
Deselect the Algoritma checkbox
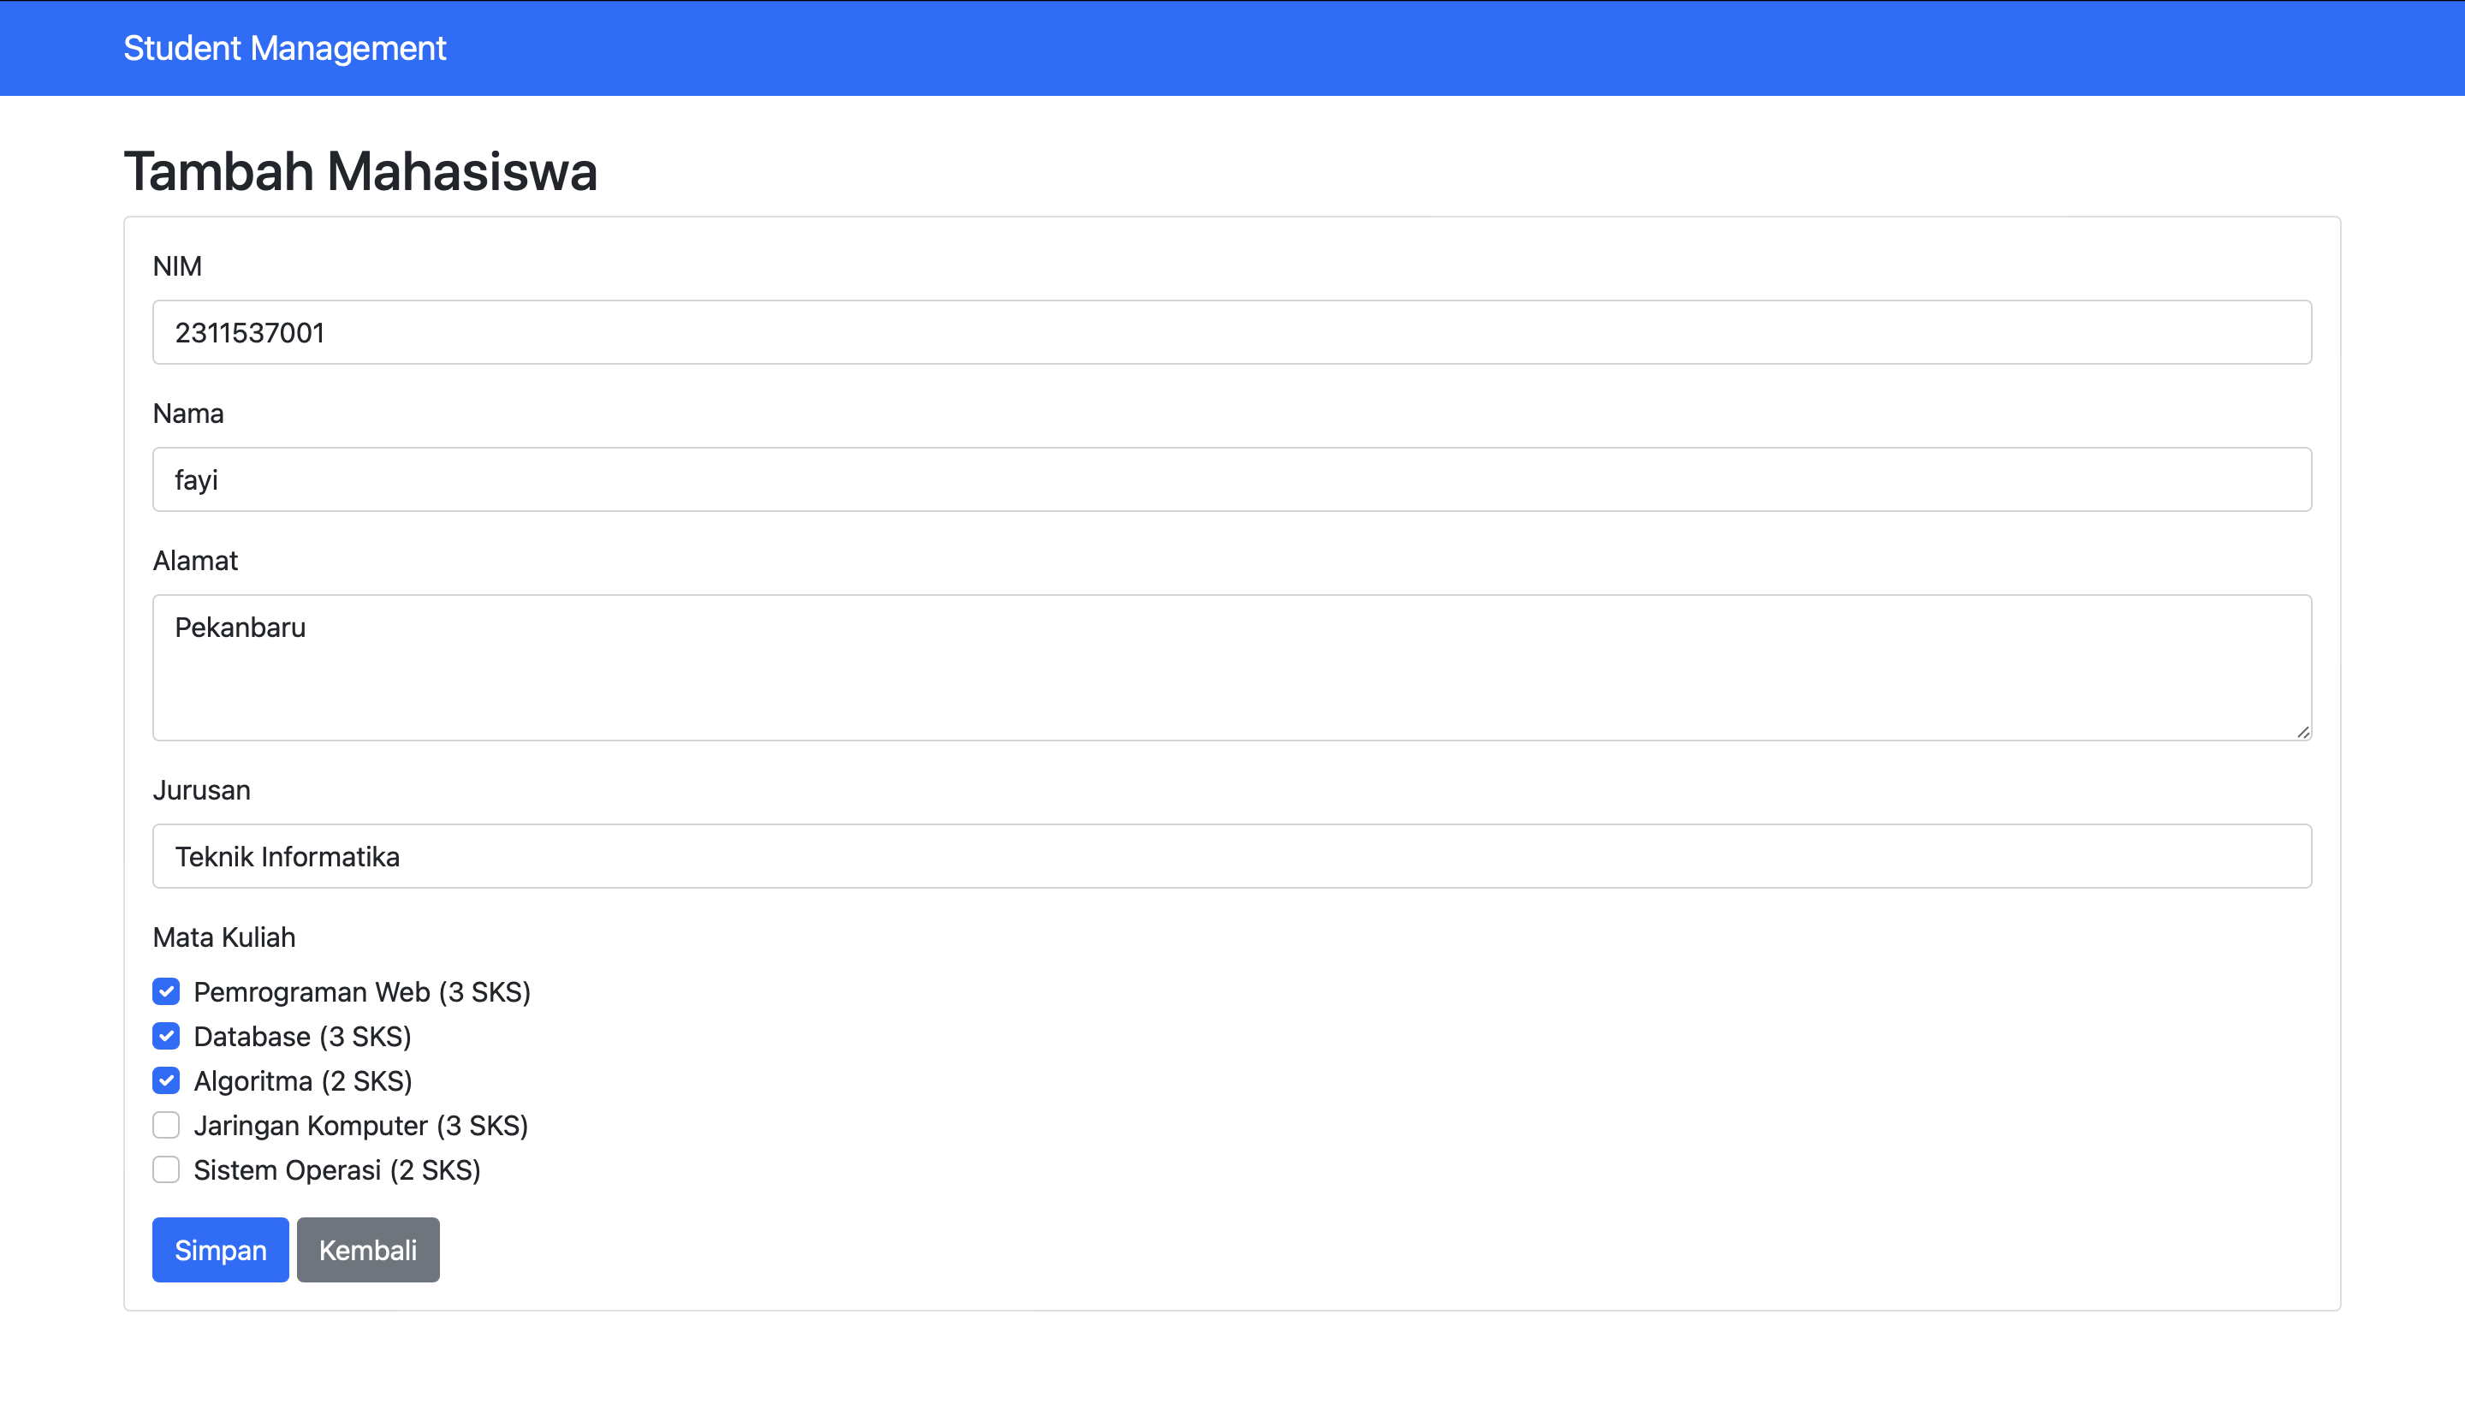166,1080
